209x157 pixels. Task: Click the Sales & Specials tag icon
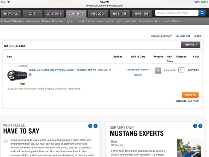(2, 21)
